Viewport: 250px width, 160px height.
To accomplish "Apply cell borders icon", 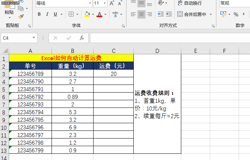I will (x=71, y=14).
